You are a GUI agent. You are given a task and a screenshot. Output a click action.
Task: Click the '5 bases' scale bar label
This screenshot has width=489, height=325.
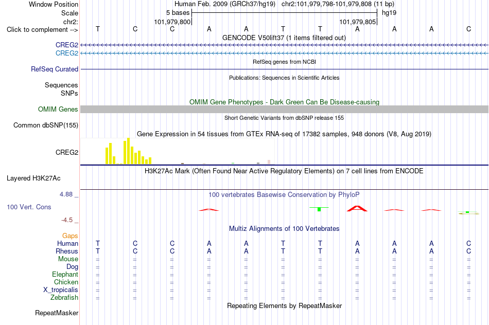pos(178,13)
